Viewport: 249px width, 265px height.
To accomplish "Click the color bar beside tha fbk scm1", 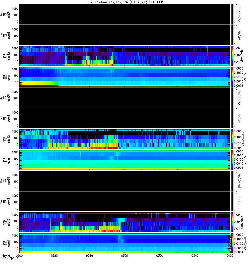I will [x=232, y=77].
